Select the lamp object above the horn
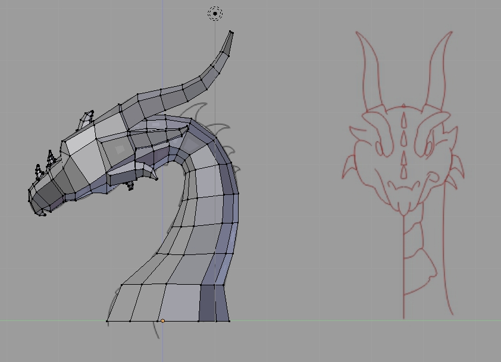The height and width of the screenshot is (362, 501). (x=215, y=14)
